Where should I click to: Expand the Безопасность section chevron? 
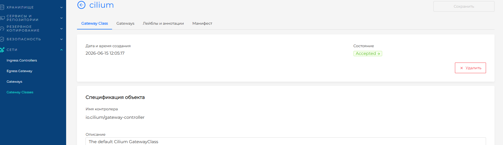61,39
